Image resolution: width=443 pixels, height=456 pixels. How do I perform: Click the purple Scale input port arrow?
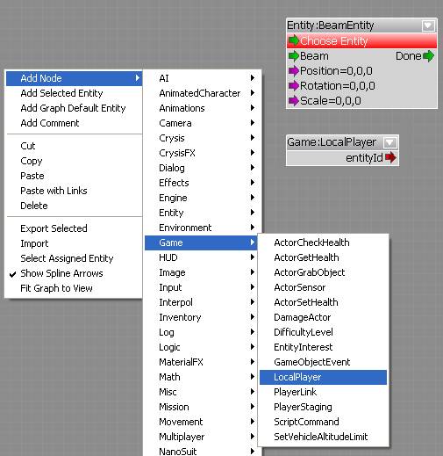pyautogui.click(x=294, y=101)
